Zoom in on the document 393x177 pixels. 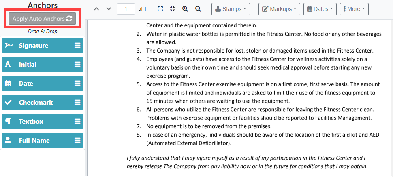coord(185,9)
